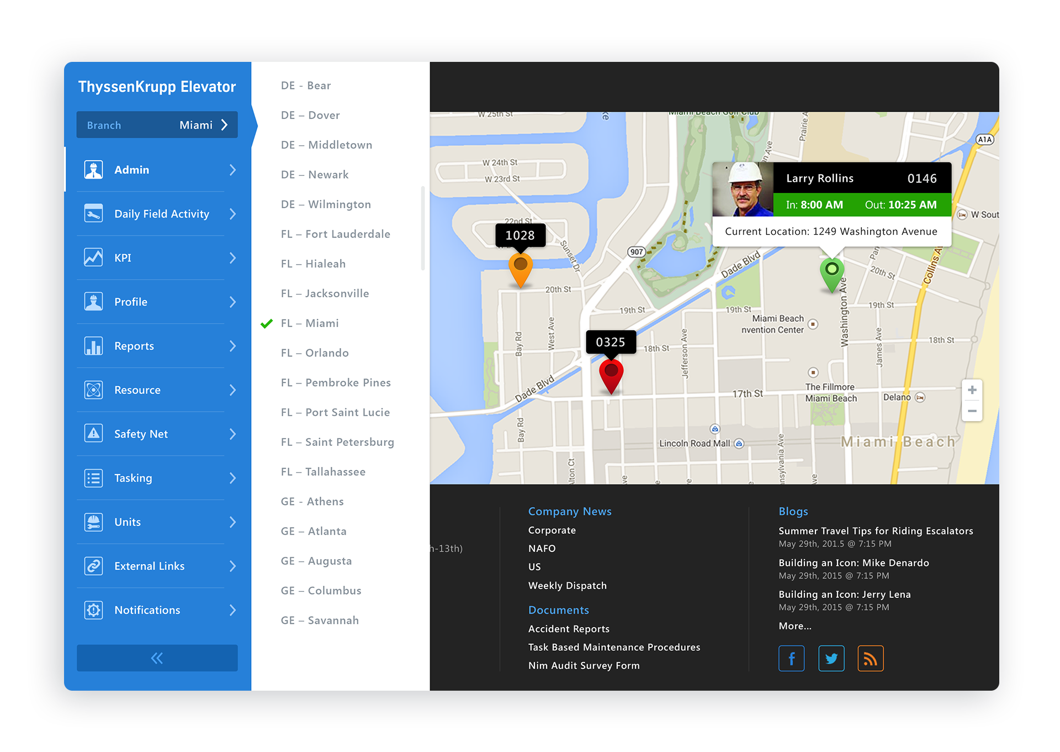
Task: Collapse the sidebar with double-arrow button
Action: pos(157,658)
